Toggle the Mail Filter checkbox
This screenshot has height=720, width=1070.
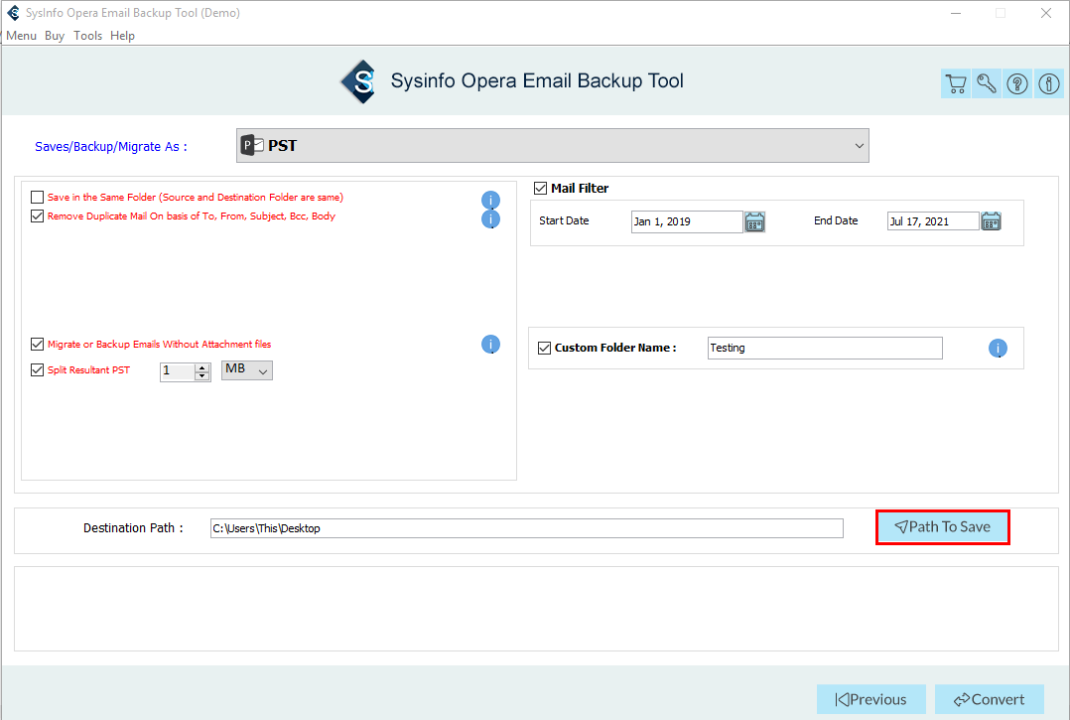coord(541,189)
